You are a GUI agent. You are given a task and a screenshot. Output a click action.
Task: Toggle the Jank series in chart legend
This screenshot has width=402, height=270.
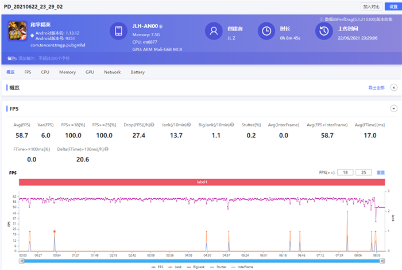175,267
